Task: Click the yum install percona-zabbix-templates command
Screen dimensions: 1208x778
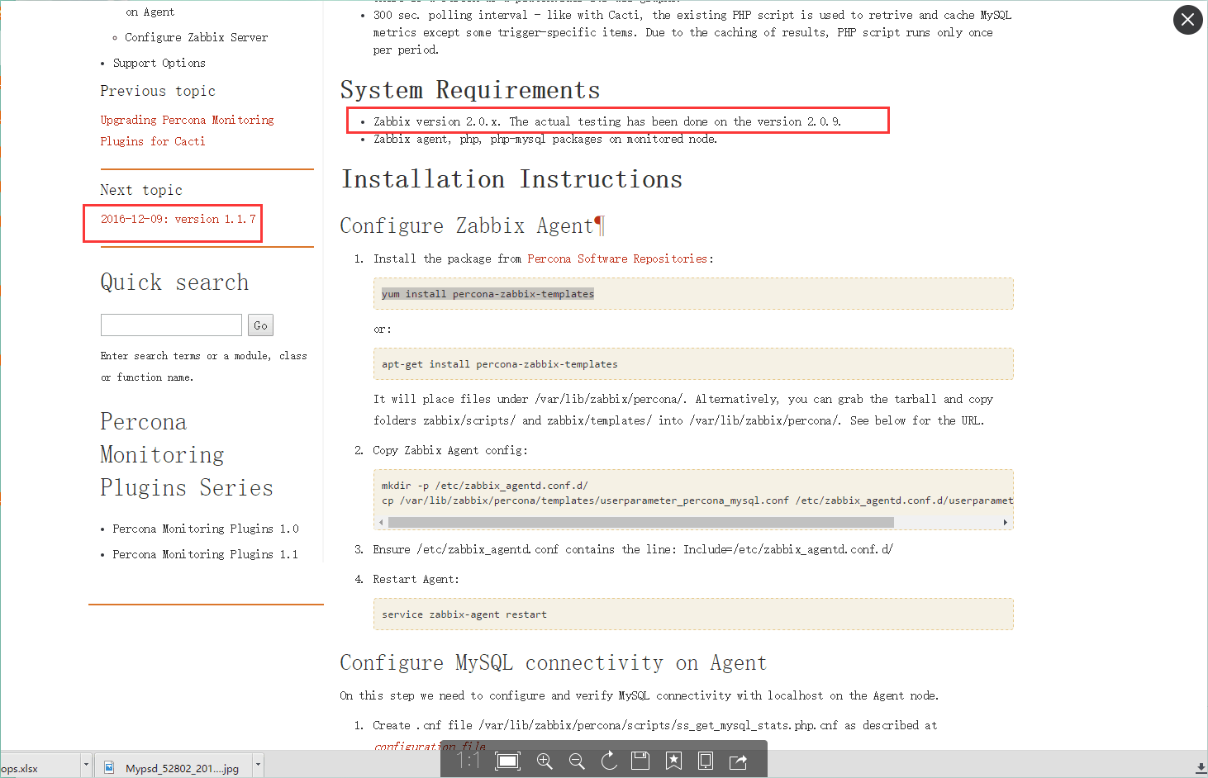Action: [x=487, y=294]
